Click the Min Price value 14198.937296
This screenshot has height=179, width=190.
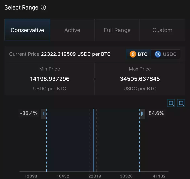(x=50, y=79)
